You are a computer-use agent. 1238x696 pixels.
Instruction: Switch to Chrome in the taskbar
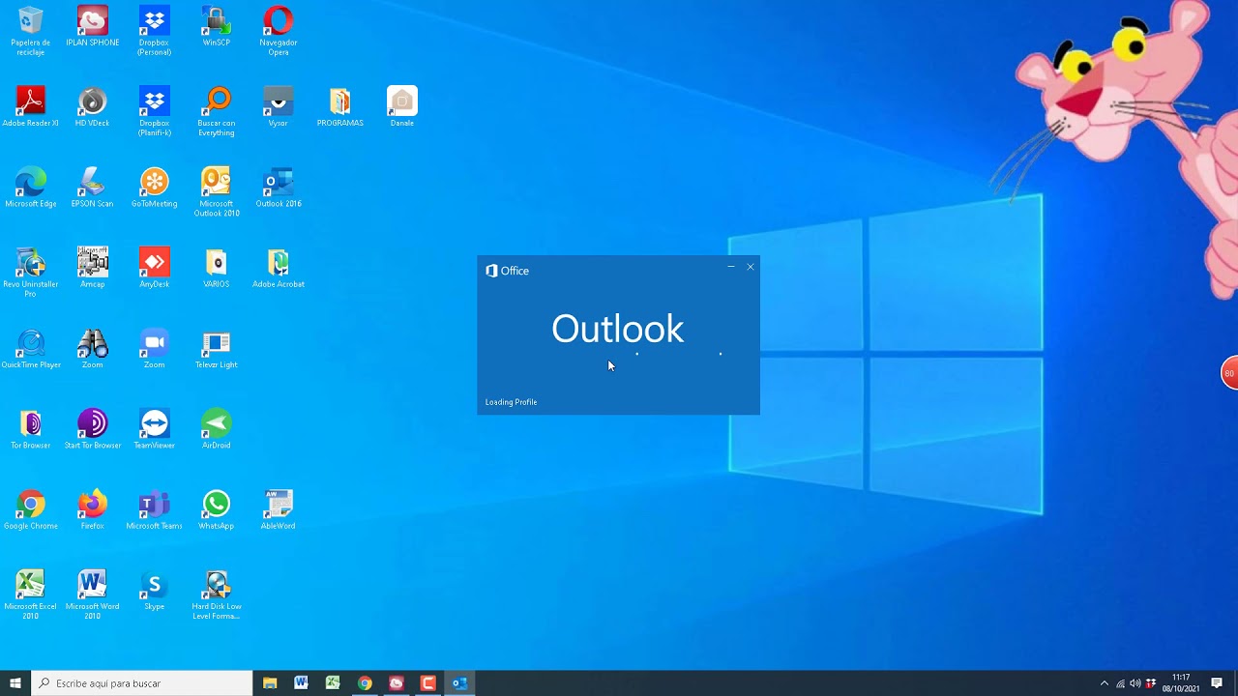365,683
